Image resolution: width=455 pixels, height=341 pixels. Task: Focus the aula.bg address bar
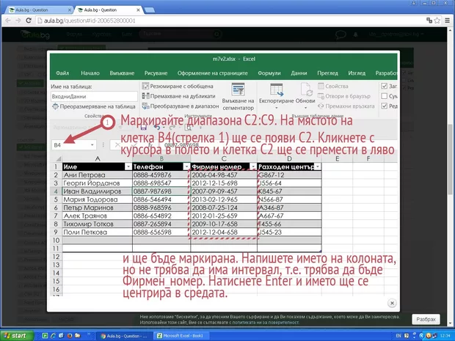[229, 21]
